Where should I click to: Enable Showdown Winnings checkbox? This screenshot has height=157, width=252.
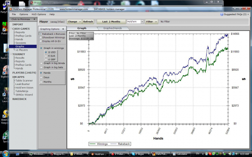[x=41, y=37]
